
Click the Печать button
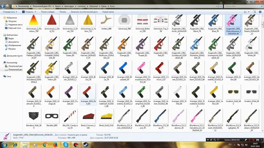coord(63,12)
